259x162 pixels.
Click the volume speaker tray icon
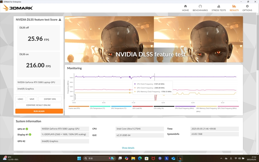239,158
